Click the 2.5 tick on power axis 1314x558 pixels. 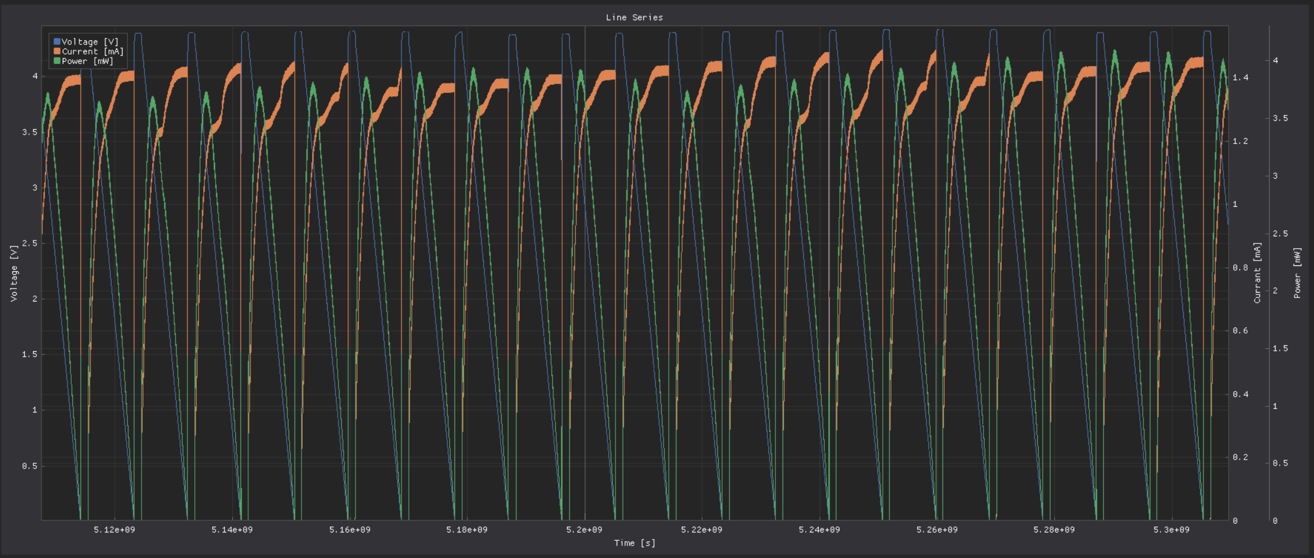point(1280,233)
